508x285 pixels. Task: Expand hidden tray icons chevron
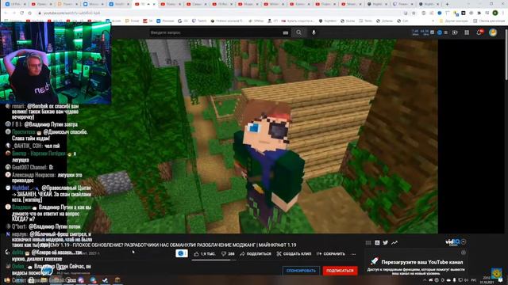pyautogui.click(x=425, y=279)
